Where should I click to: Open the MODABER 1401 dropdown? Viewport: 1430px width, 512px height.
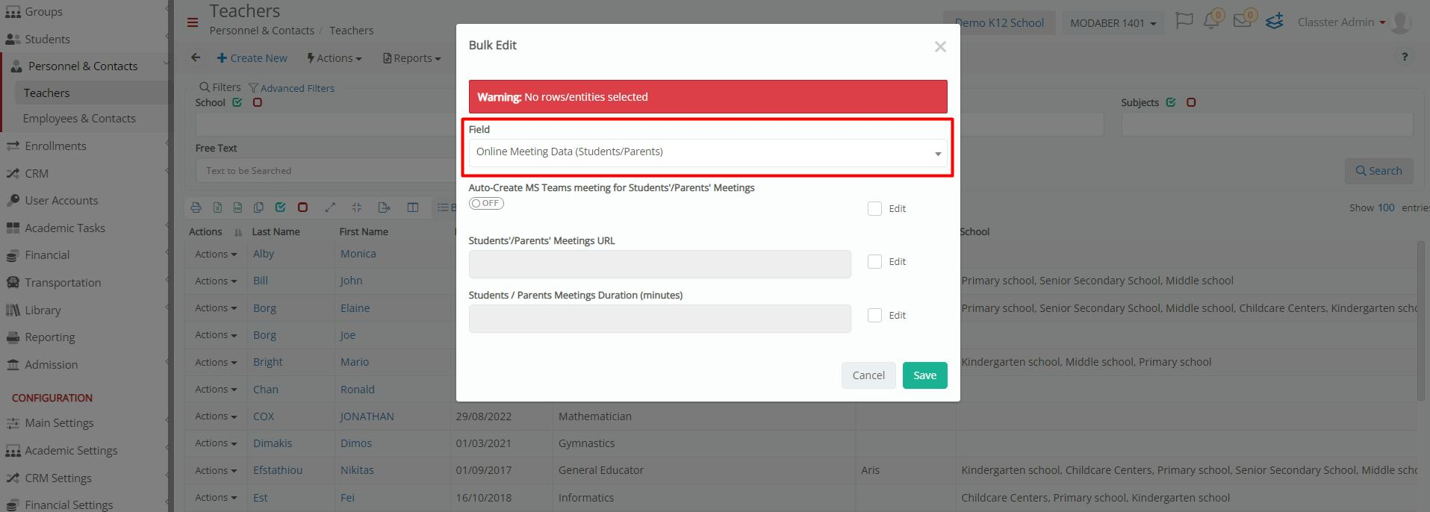[x=1113, y=23]
